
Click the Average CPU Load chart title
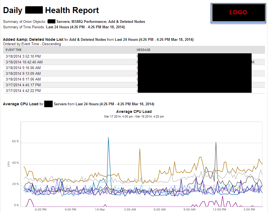[x=134, y=112]
